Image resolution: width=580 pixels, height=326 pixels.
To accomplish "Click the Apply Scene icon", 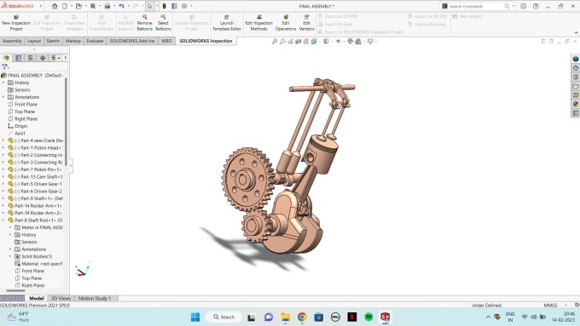I will point(358,42).
